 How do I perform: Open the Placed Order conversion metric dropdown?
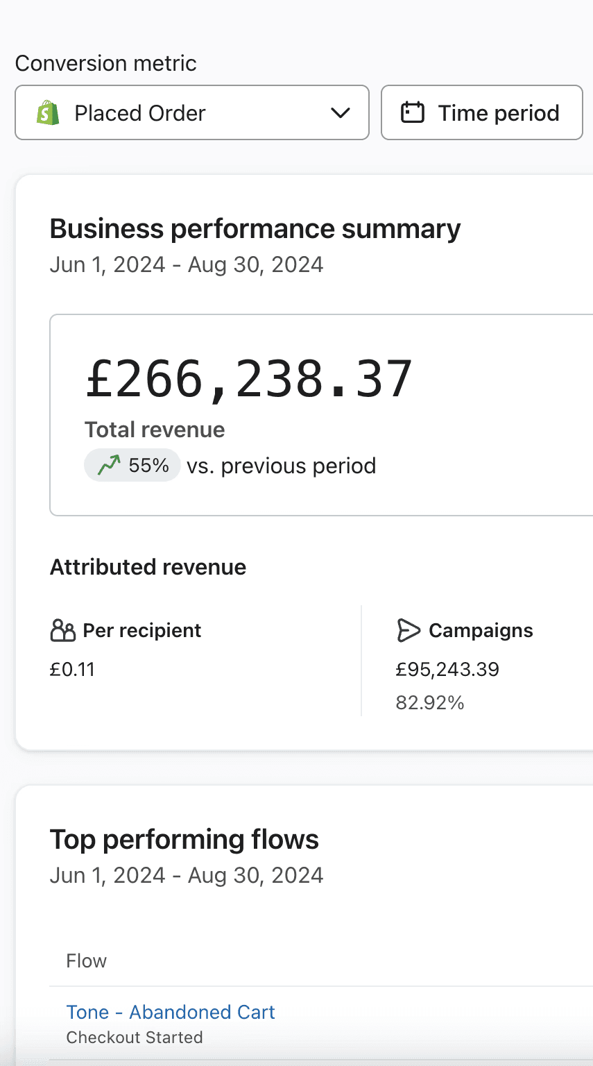(x=192, y=112)
